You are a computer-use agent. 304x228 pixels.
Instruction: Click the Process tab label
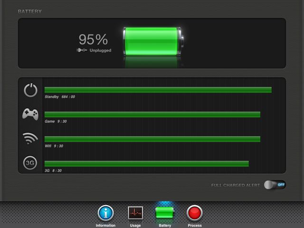(x=195, y=226)
